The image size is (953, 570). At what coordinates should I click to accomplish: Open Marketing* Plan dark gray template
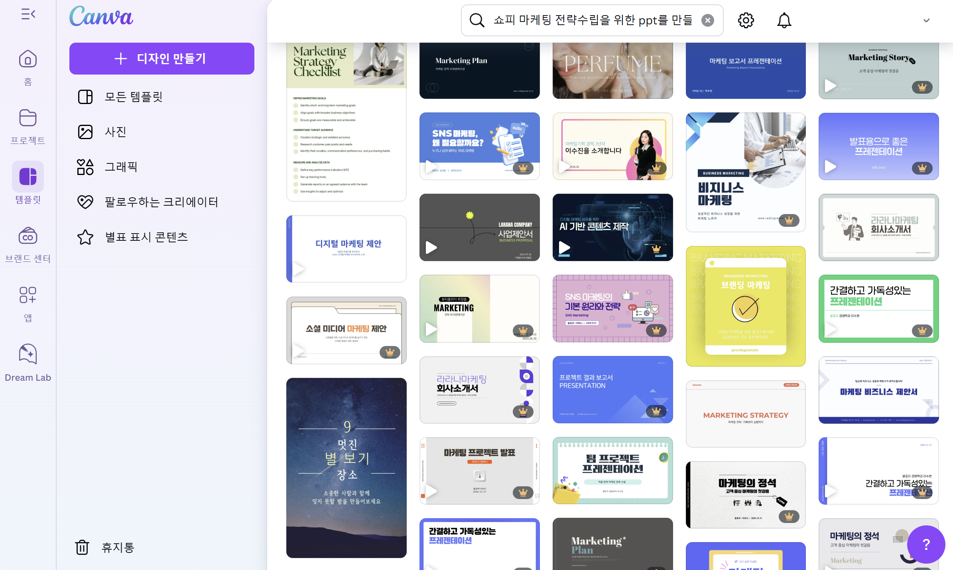pos(613,544)
